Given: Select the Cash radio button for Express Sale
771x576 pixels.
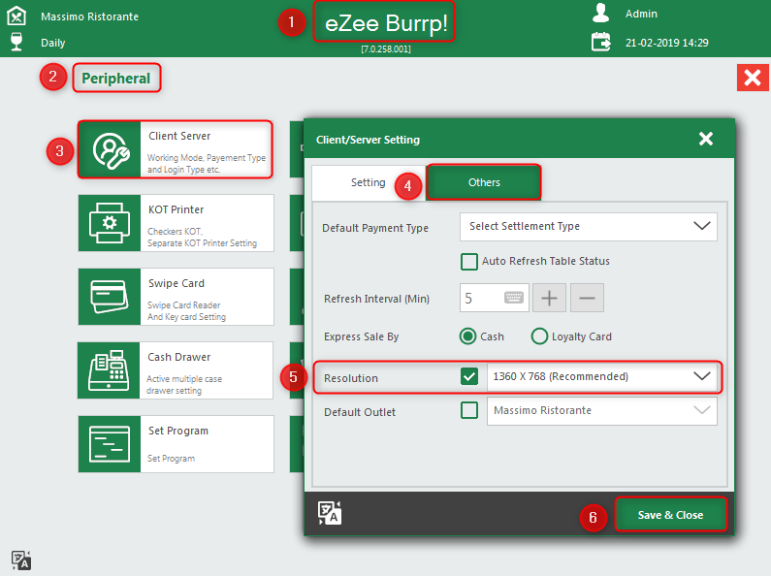Looking at the screenshot, I should click(x=467, y=336).
